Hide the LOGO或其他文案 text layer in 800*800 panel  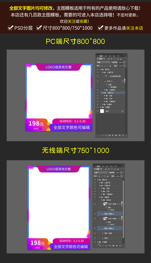98,76
